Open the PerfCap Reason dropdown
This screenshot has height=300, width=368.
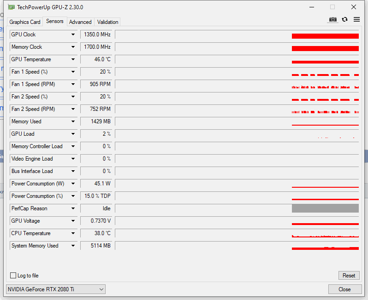tap(73, 208)
